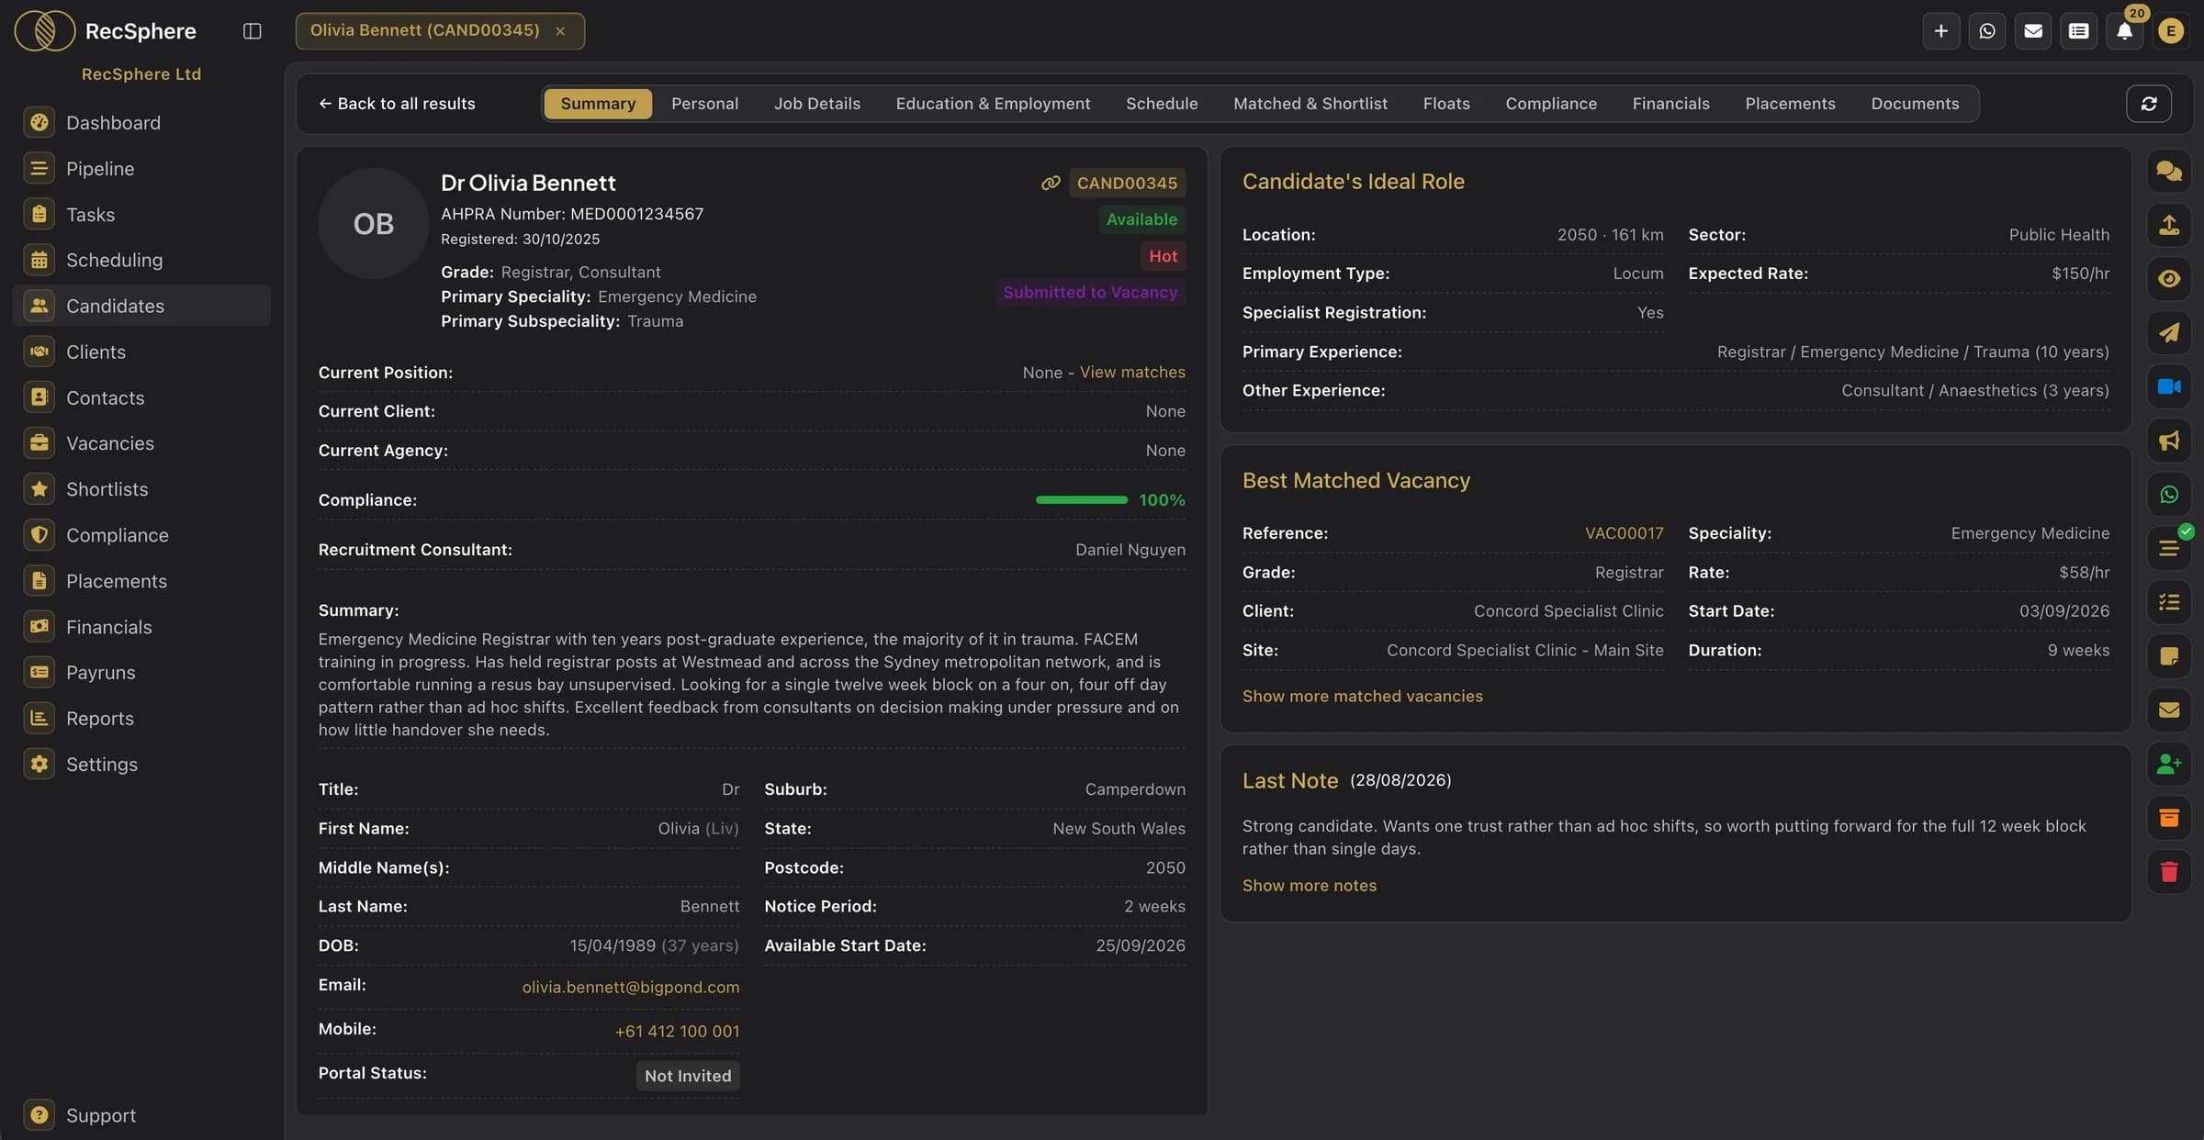The width and height of the screenshot is (2204, 1140).
Task: Open the Floats tab
Action: click(1446, 104)
